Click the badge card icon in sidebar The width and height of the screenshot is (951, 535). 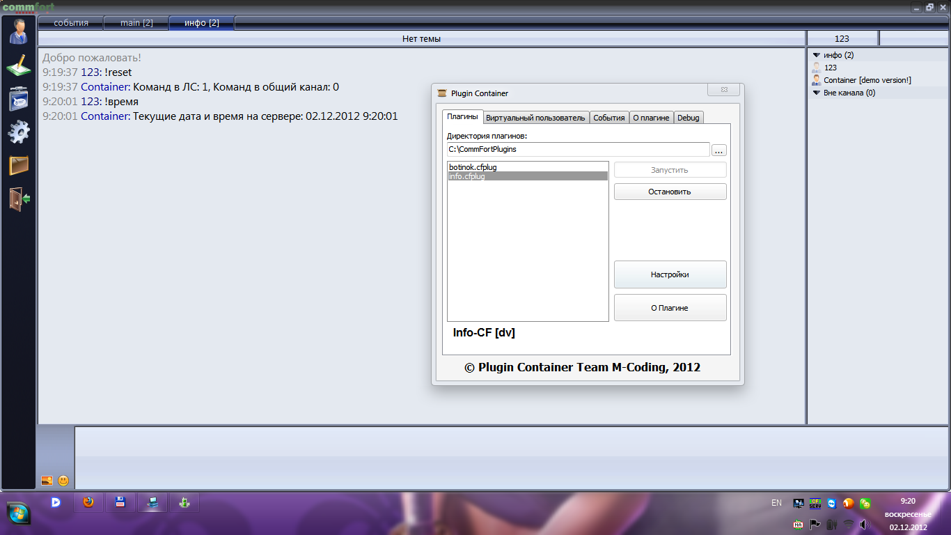point(19,98)
